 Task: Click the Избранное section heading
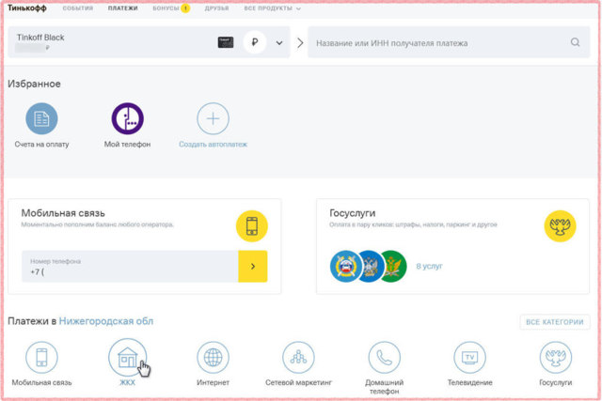pyautogui.click(x=34, y=84)
